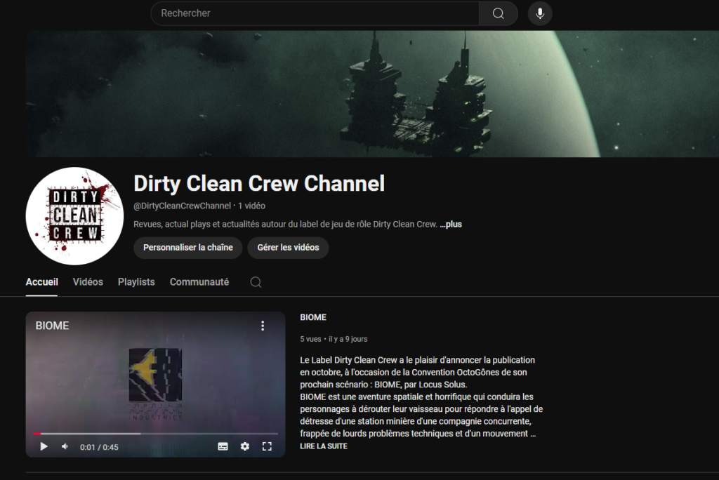Click BIOME title inside the player
This screenshot has width=719, height=480.
click(52, 326)
